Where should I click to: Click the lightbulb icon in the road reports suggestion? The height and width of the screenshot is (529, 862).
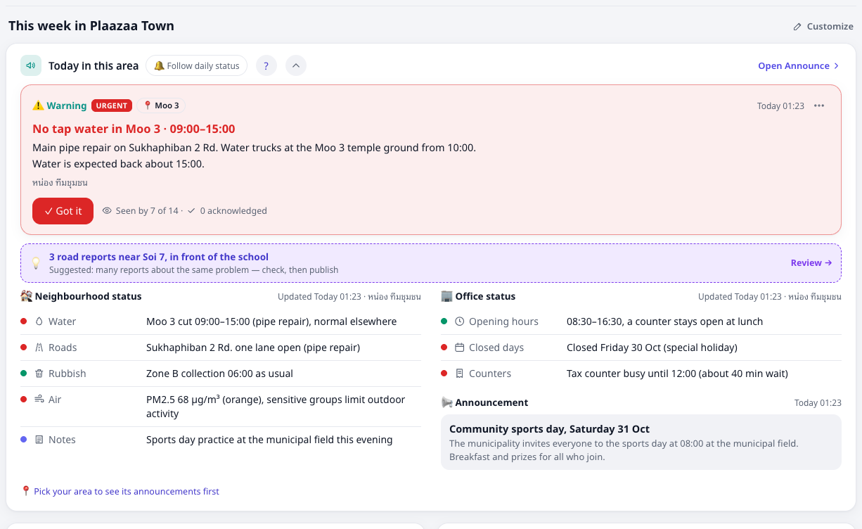click(36, 263)
